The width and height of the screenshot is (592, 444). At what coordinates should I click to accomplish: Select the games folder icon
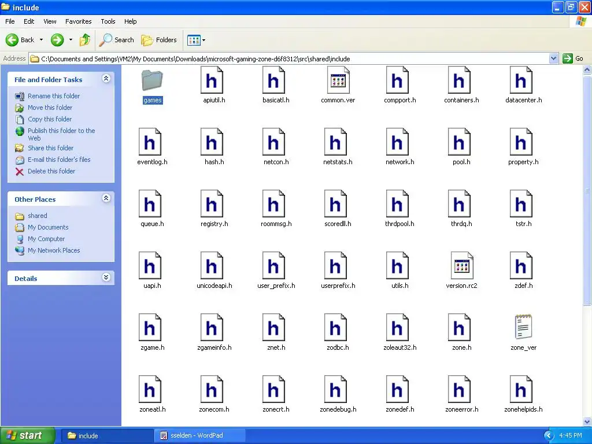point(152,80)
